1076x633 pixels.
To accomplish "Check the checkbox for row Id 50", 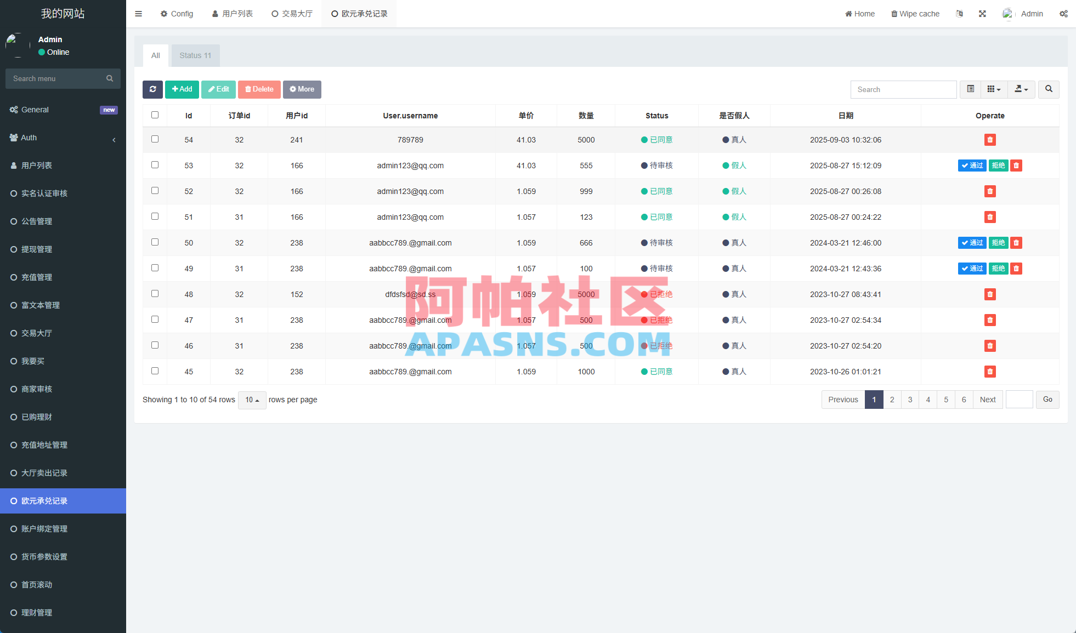I will point(155,242).
